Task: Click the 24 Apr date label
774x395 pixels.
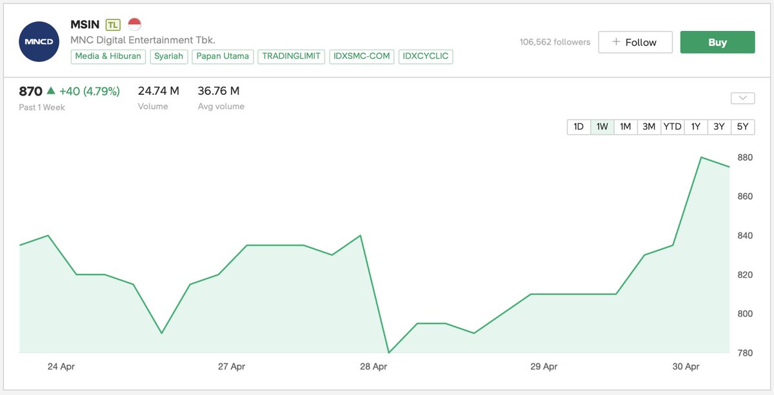Action: tap(61, 367)
